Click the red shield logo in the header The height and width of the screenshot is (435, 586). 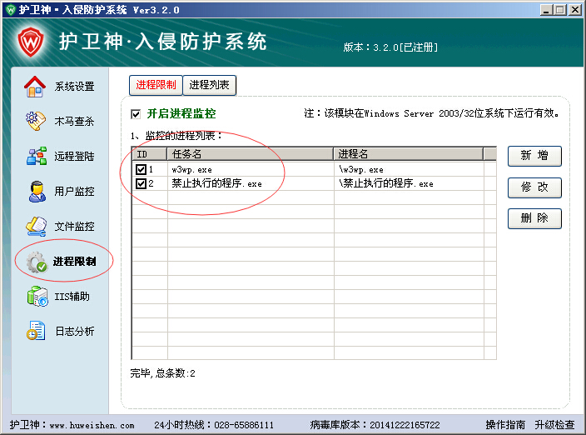click(x=31, y=42)
